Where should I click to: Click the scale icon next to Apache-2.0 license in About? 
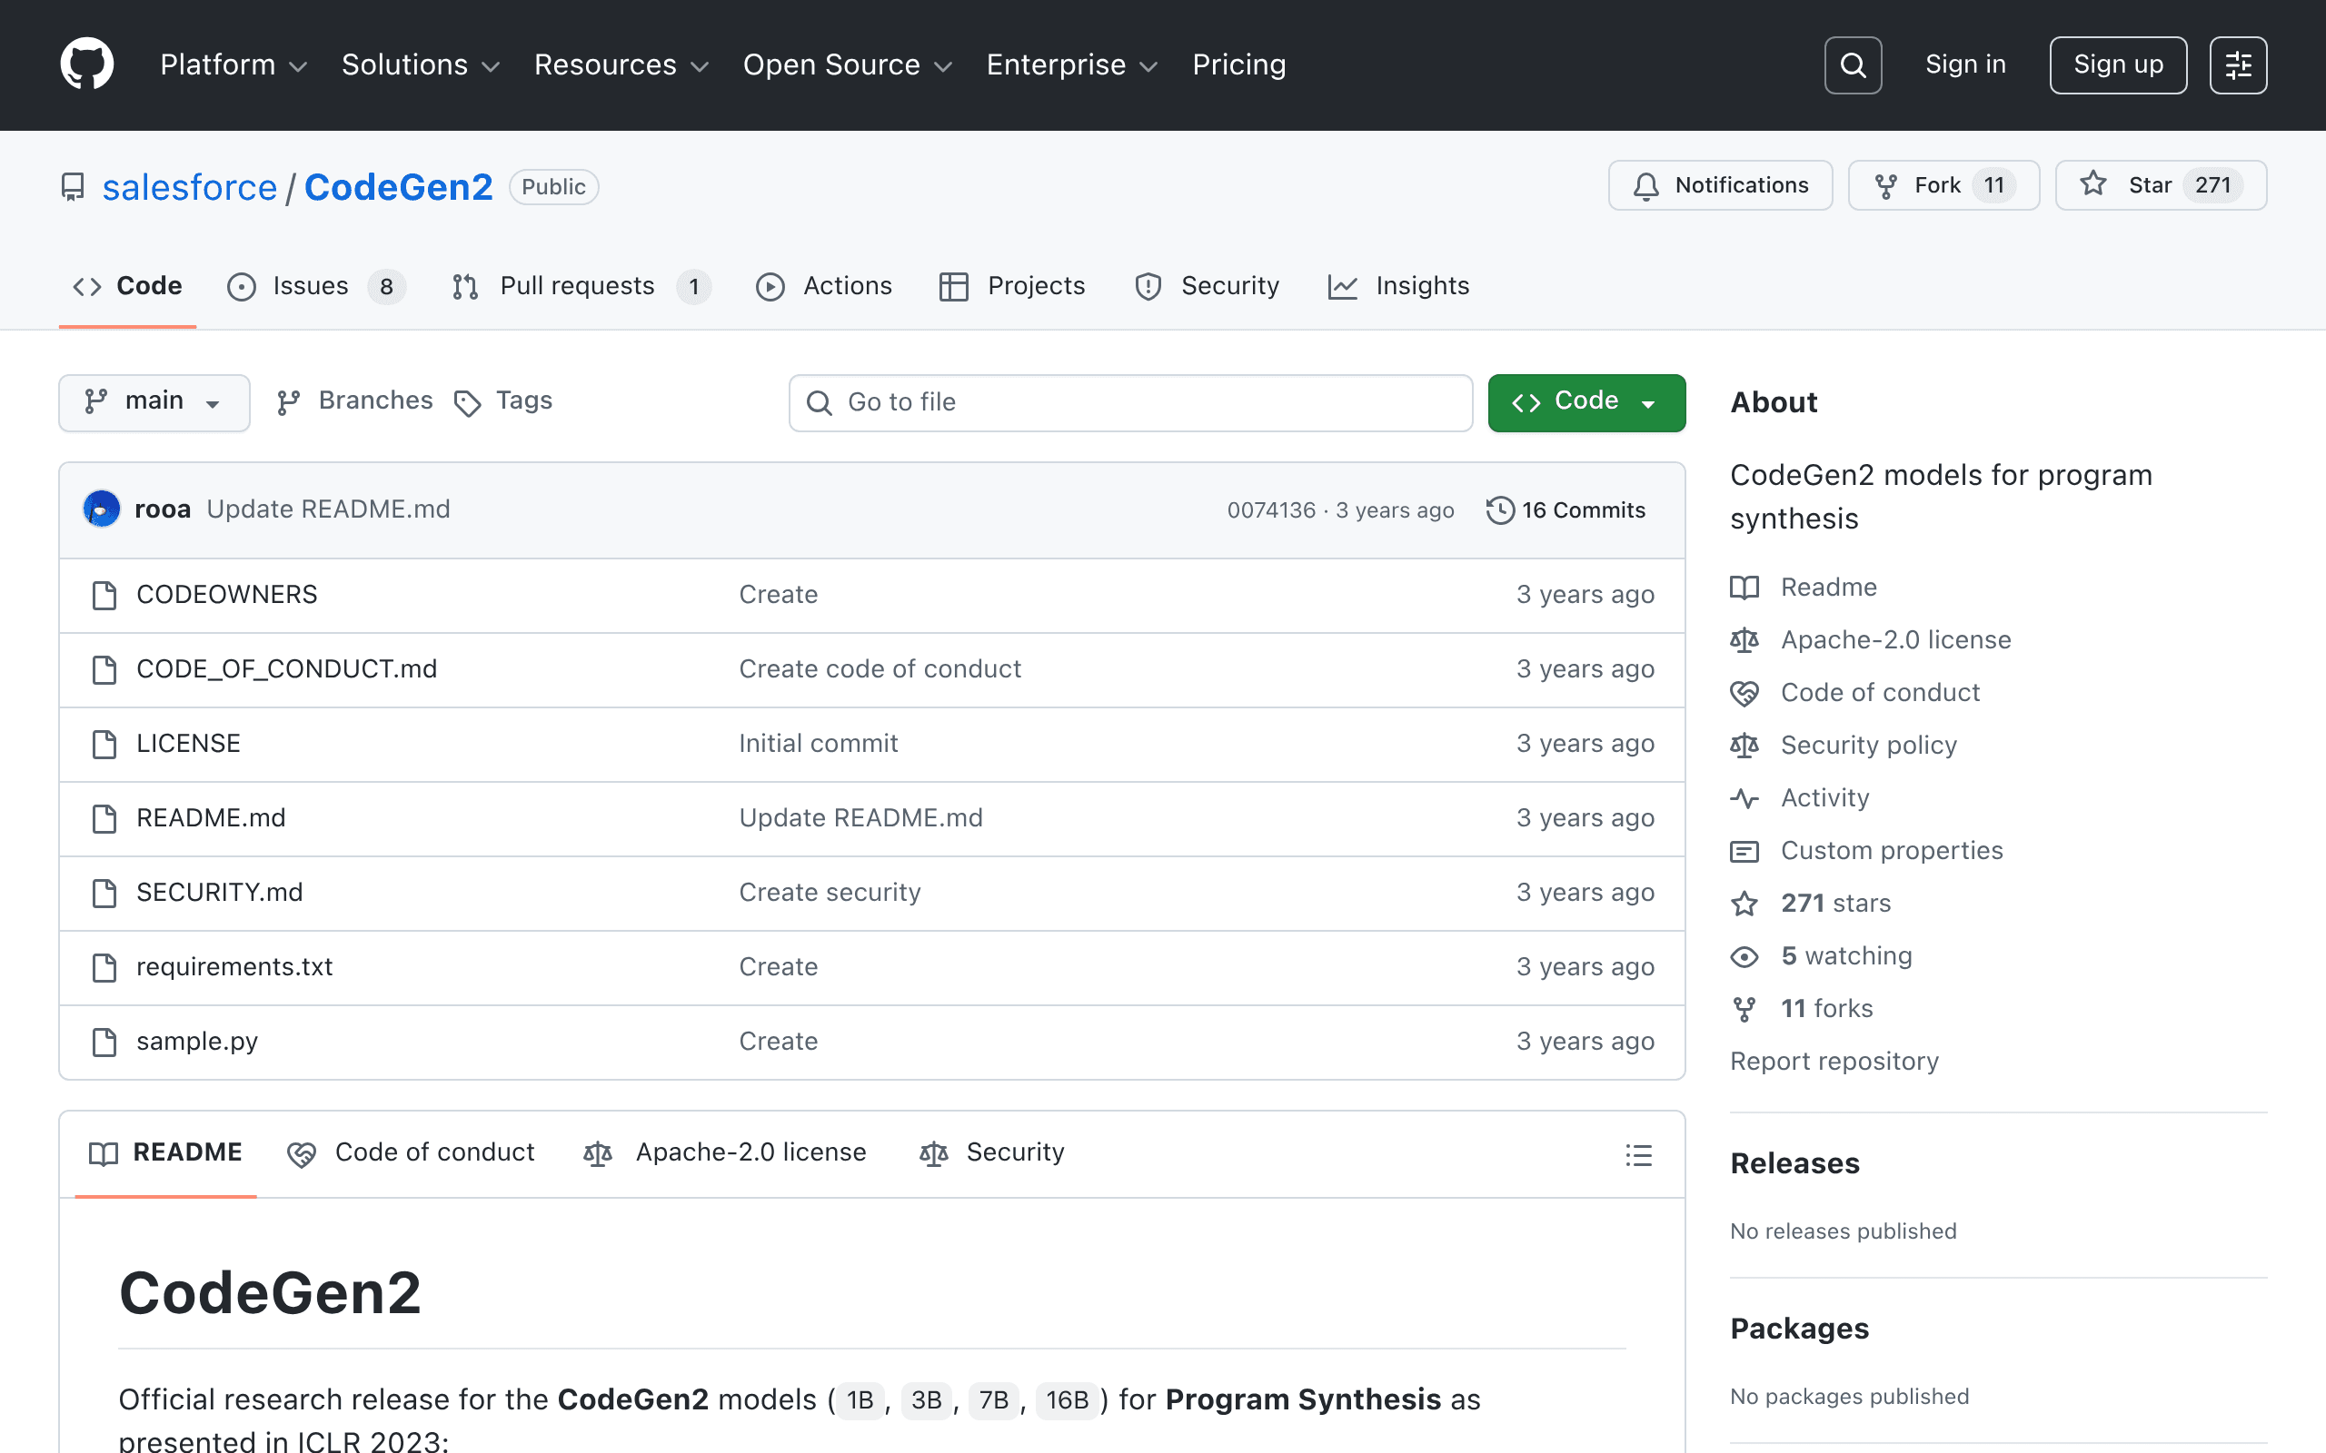[x=1744, y=640]
